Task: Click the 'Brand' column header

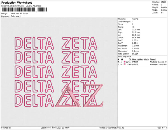Action: (x=153, y=59)
